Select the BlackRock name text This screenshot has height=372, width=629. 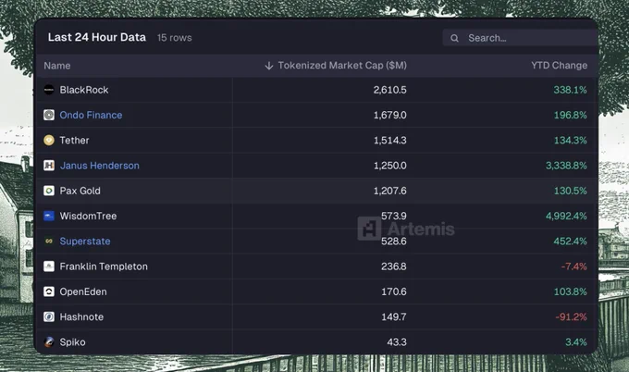point(84,90)
